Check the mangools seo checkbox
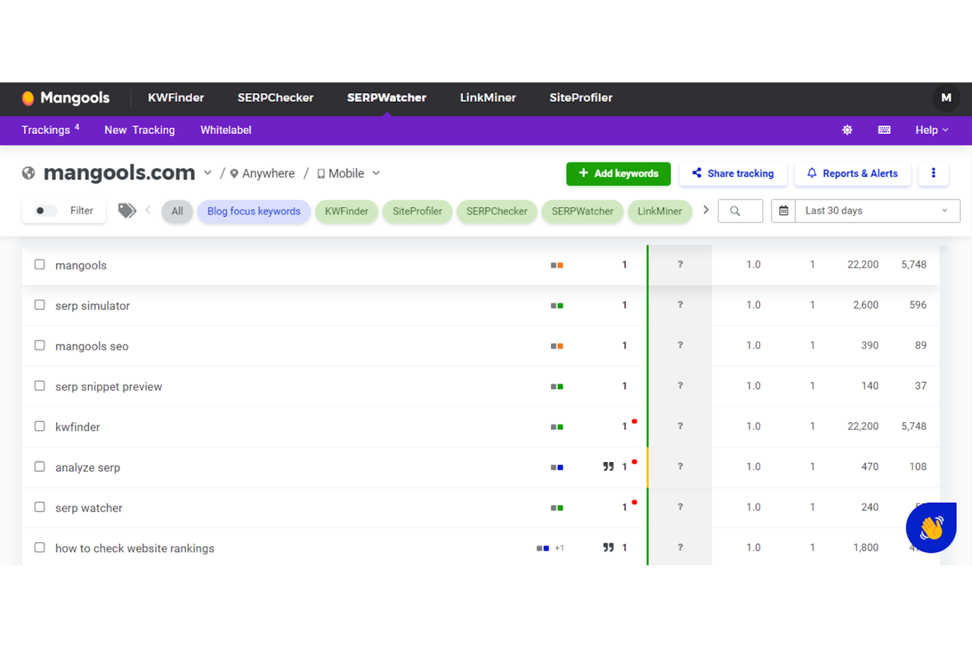Screen dimensions: 972x648 pyautogui.click(x=40, y=345)
